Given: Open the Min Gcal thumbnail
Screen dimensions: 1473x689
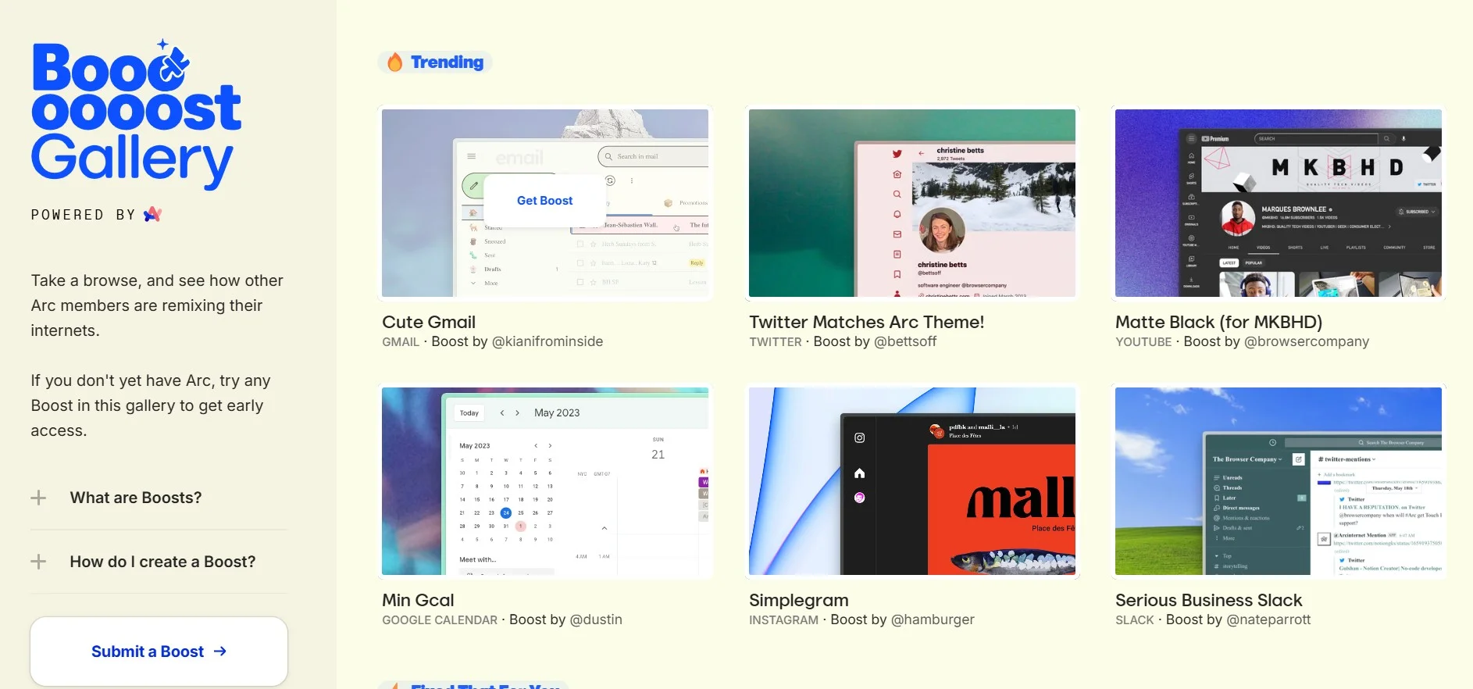Looking at the screenshot, I should (x=545, y=481).
